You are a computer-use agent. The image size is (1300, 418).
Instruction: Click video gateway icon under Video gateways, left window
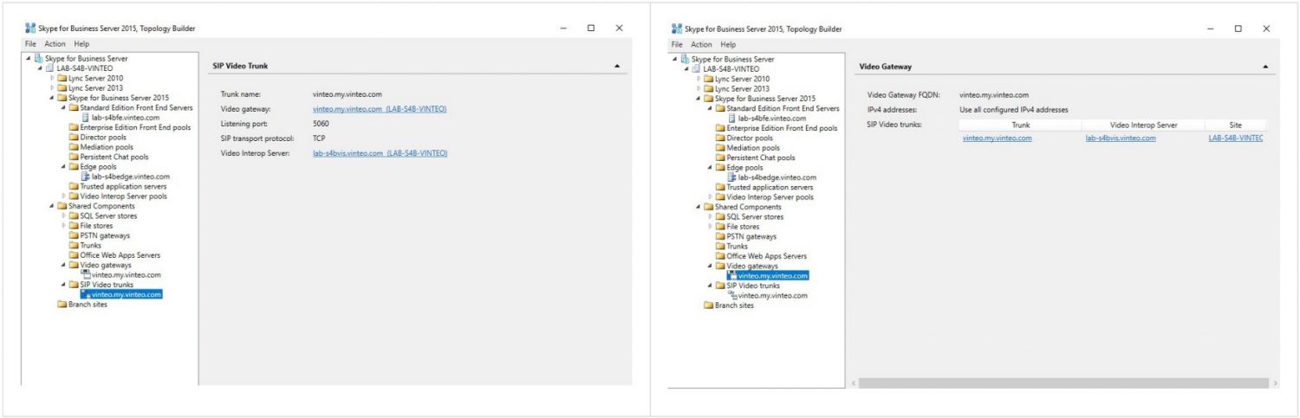(x=86, y=275)
